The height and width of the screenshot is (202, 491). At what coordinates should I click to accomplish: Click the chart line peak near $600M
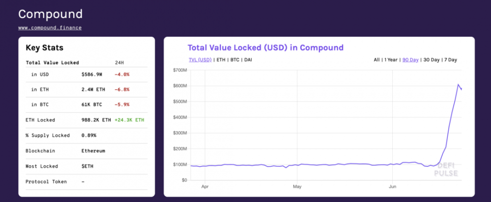[459, 85]
